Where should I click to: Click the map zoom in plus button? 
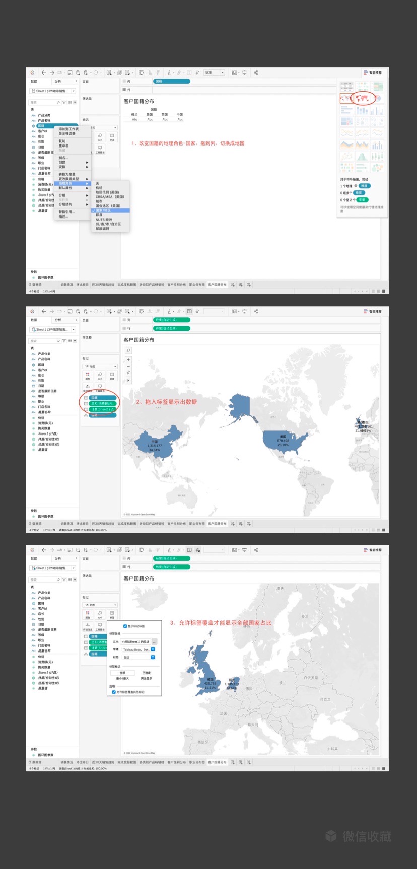tap(128, 360)
